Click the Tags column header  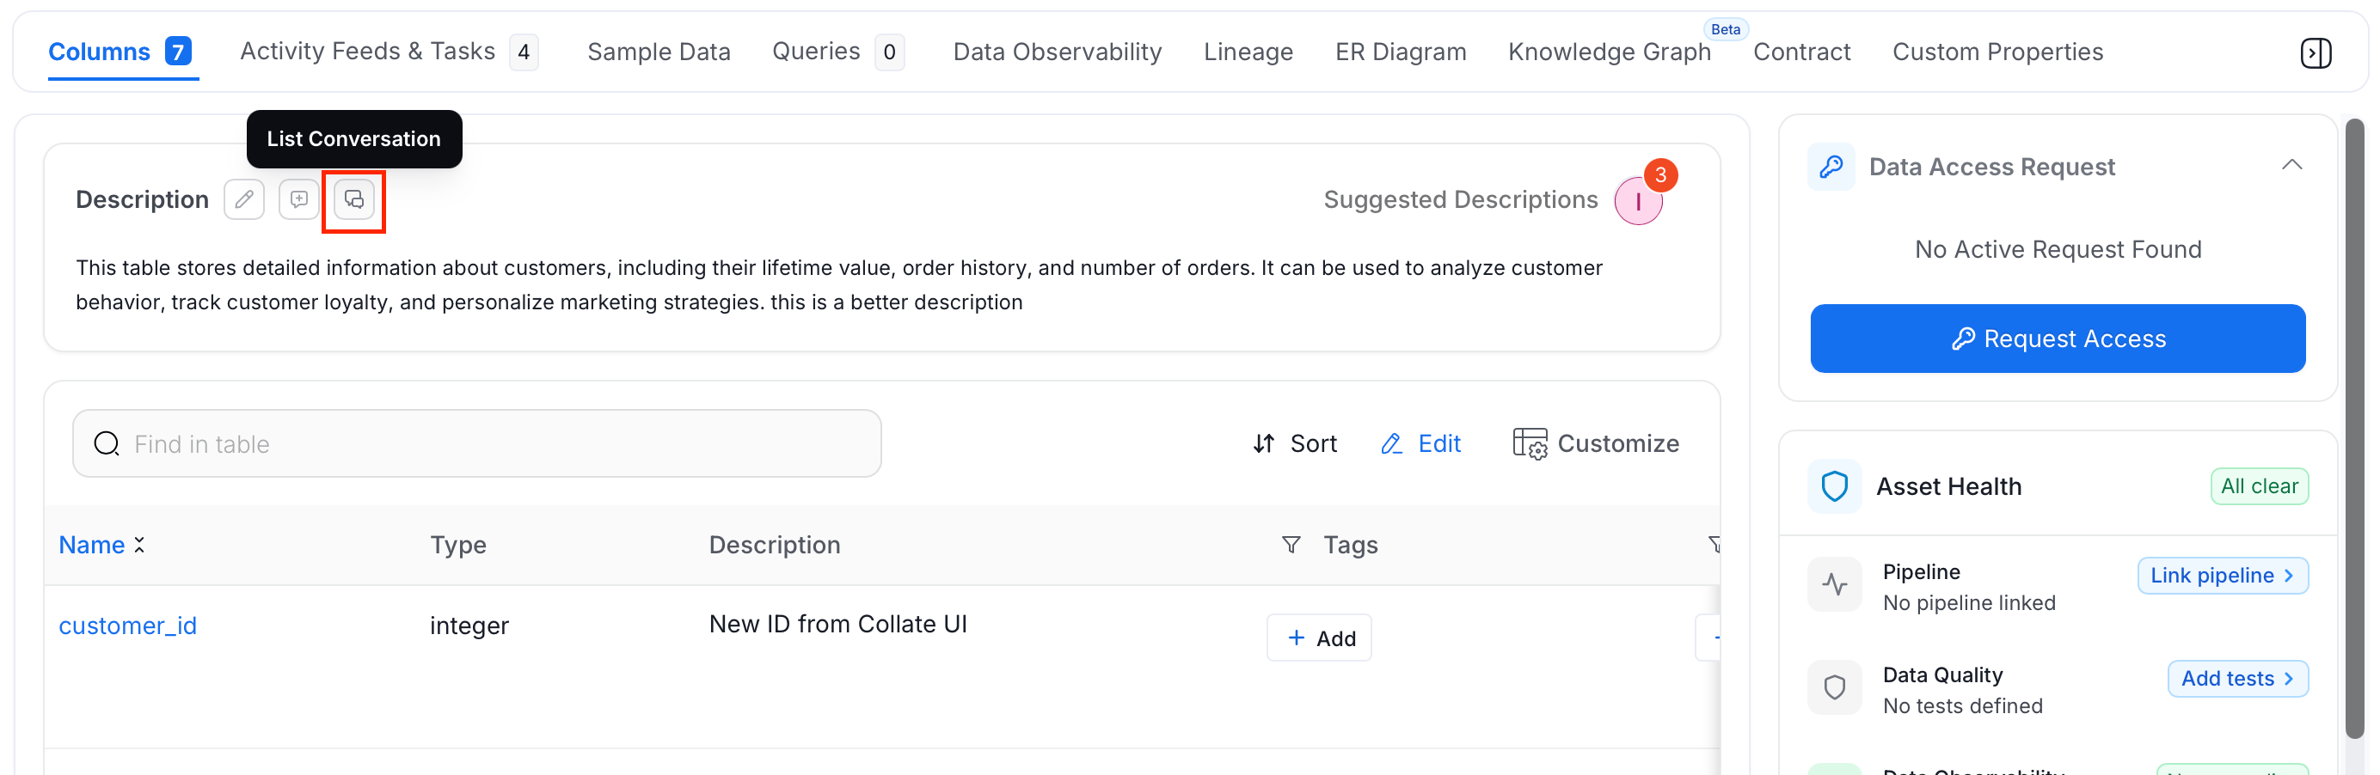(1350, 545)
